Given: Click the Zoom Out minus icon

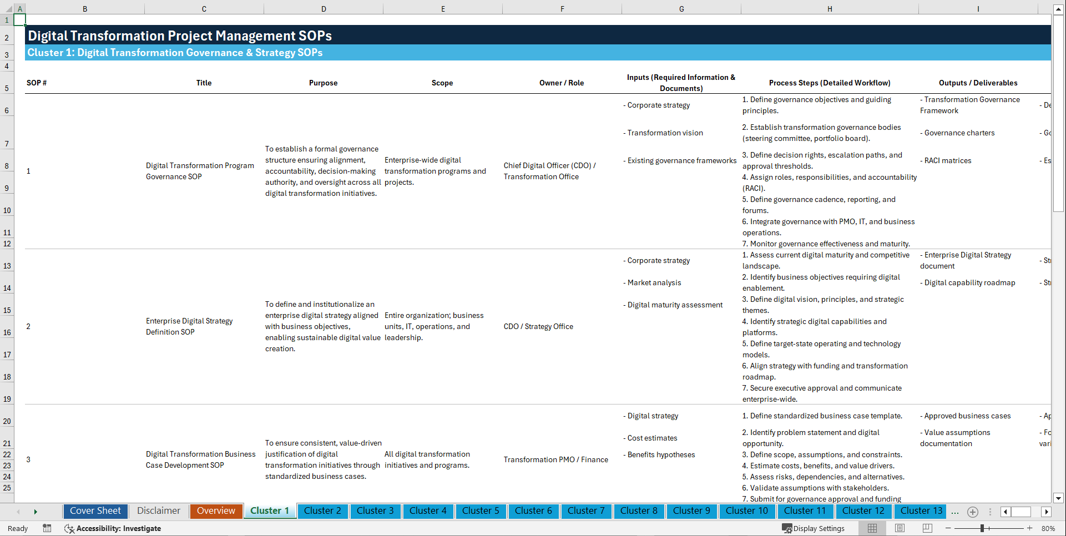Looking at the screenshot, I should (949, 528).
